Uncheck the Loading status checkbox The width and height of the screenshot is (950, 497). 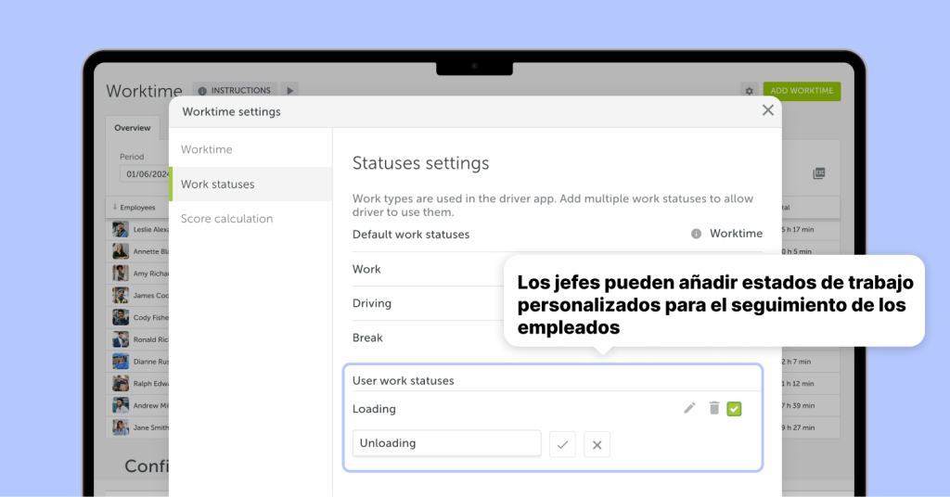click(x=734, y=409)
